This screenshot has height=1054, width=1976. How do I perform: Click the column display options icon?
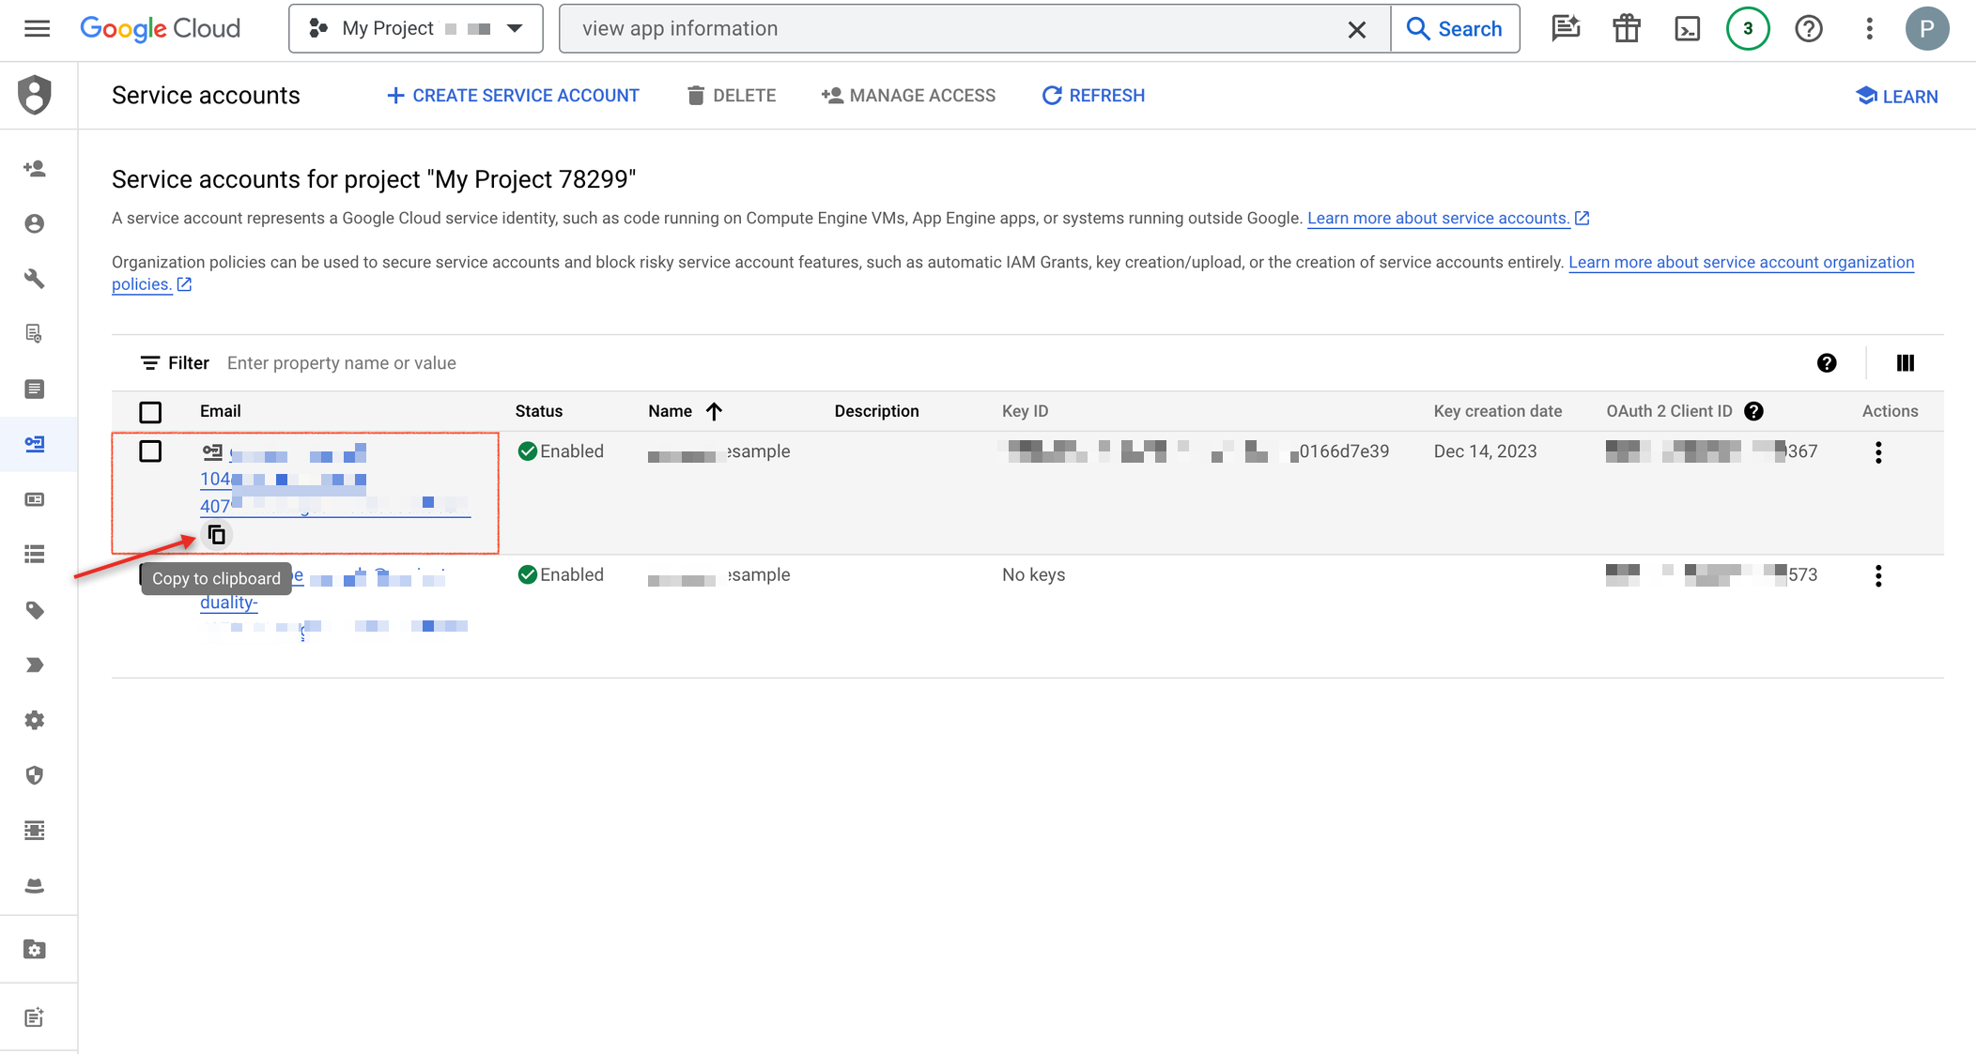pyautogui.click(x=1905, y=363)
